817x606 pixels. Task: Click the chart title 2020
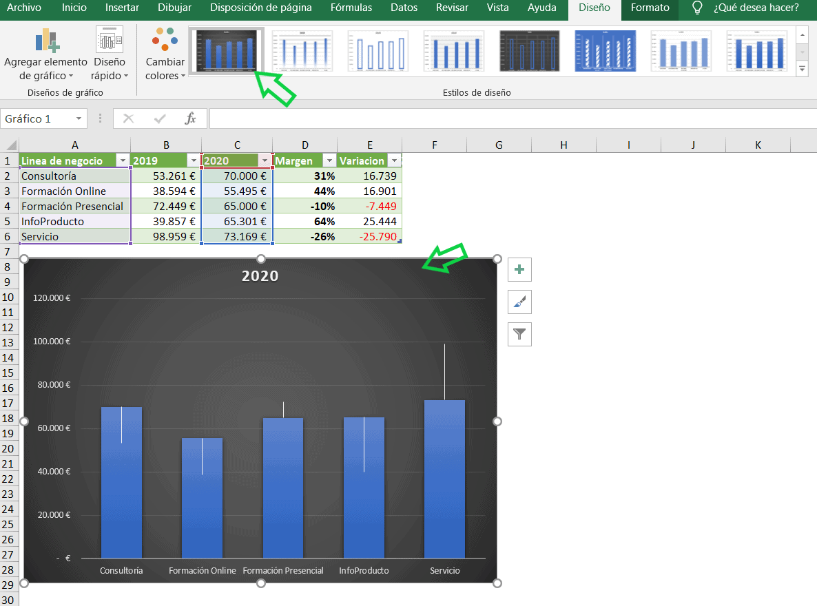pyautogui.click(x=260, y=275)
